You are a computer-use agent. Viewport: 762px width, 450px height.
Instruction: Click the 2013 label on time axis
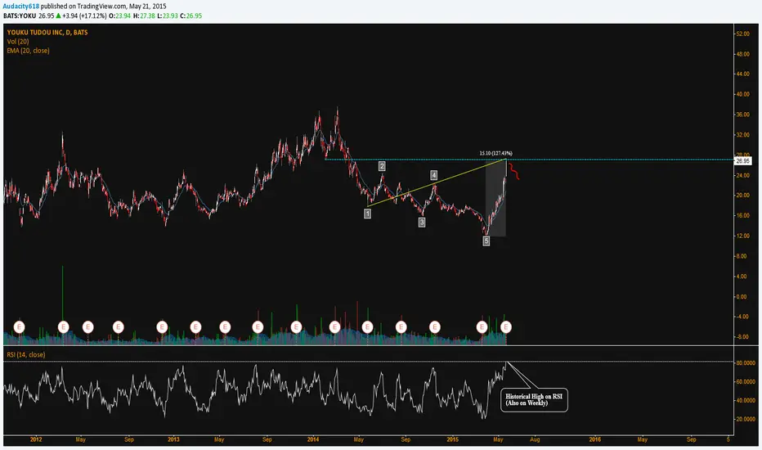coord(173,439)
